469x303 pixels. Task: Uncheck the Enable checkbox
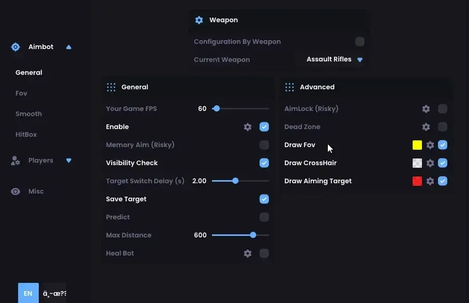point(264,127)
